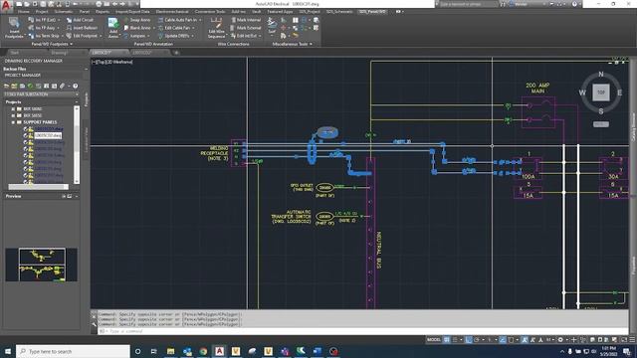Select Swap Anno in the ribbon
The image size is (637, 358).
coord(137,20)
